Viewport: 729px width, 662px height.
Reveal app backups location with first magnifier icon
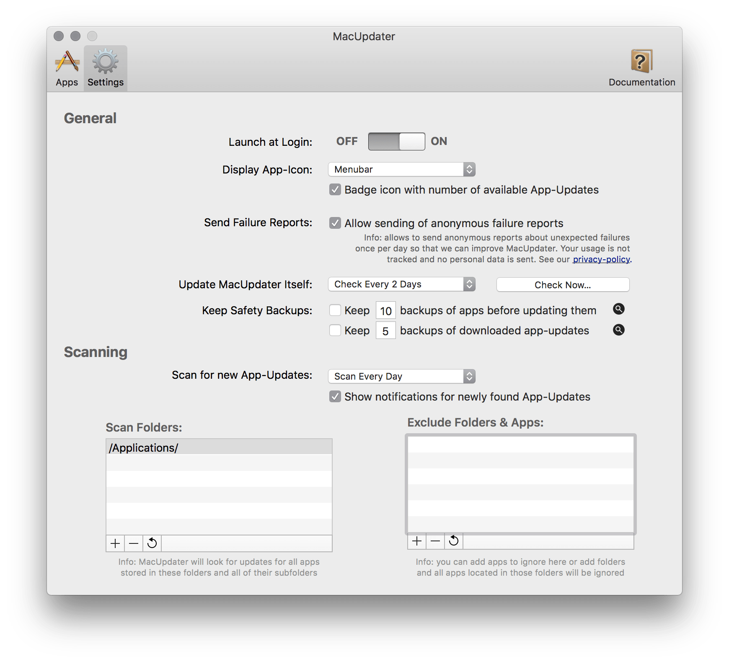pyautogui.click(x=619, y=309)
